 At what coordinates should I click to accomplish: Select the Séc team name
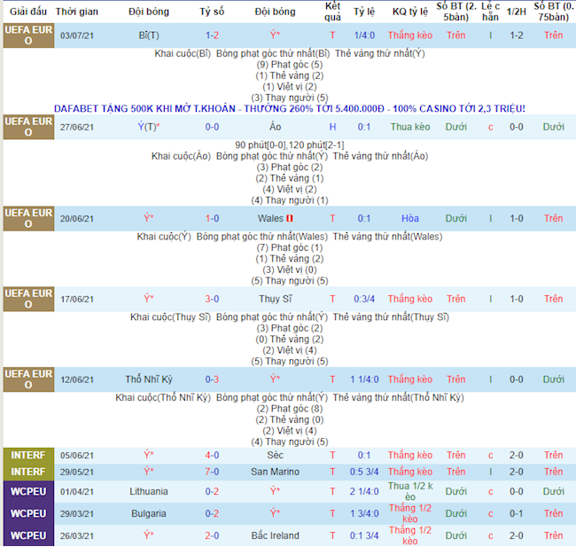coord(275,455)
